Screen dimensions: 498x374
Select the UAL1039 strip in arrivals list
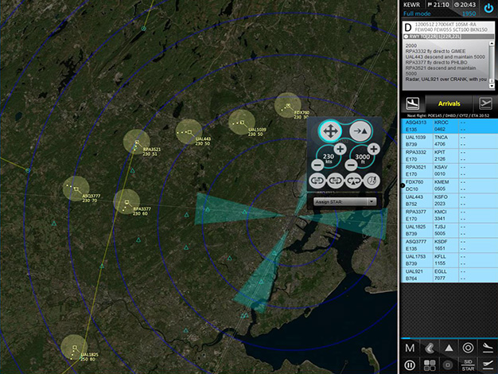tap(449, 141)
